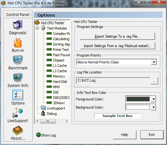
Task: Click the MMX module chip icon
Action: click(49, 87)
